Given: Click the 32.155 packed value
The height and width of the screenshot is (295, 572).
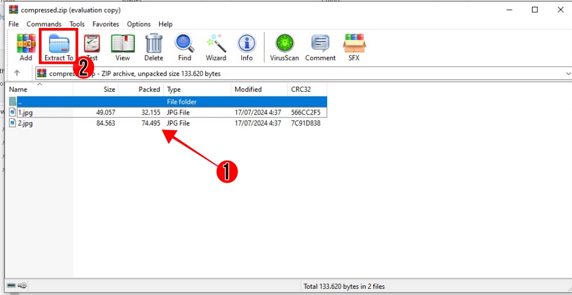Looking at the screenshot, I should 150,112.
